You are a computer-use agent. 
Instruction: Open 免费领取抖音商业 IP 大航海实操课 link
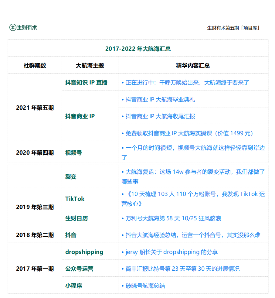[x=187, y=133]
